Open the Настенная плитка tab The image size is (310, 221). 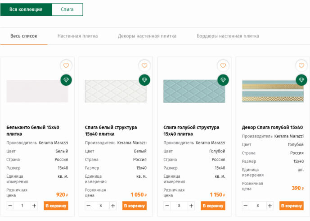click(78, 36)
